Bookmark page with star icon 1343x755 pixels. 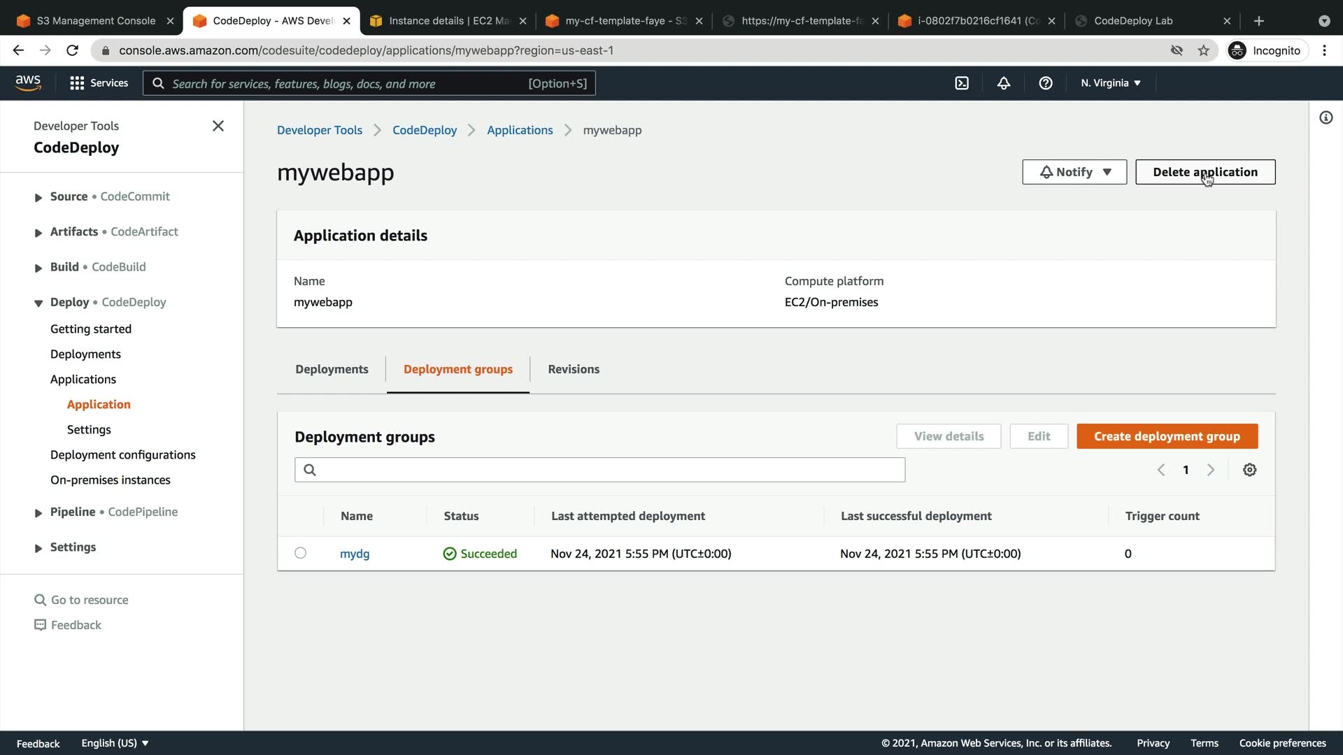click(x=1203, y=50)
